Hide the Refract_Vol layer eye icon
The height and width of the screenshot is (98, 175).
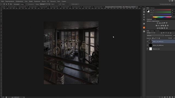coord(147,45)
